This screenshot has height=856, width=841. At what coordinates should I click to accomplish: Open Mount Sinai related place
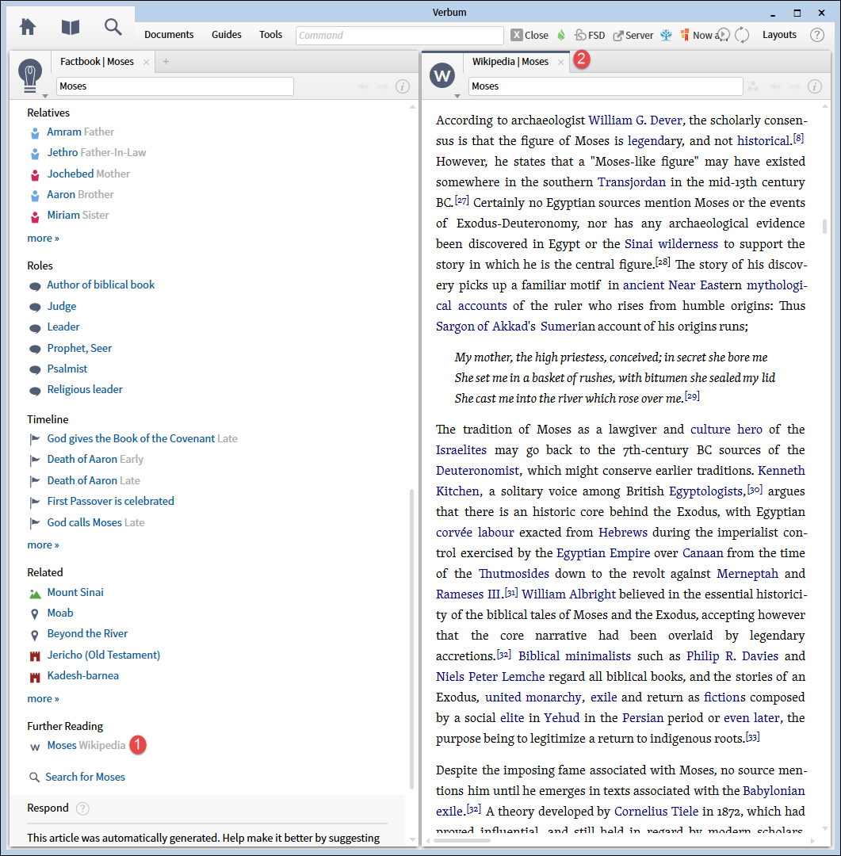(75, 592)
